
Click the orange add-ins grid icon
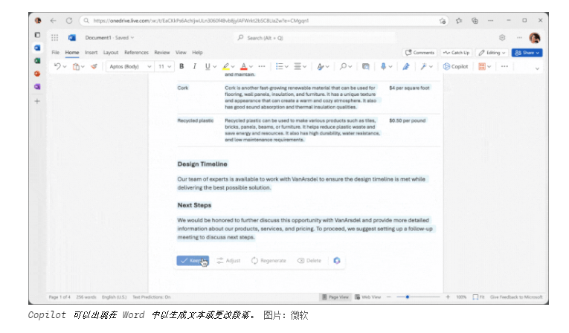[x=482, y=66]
